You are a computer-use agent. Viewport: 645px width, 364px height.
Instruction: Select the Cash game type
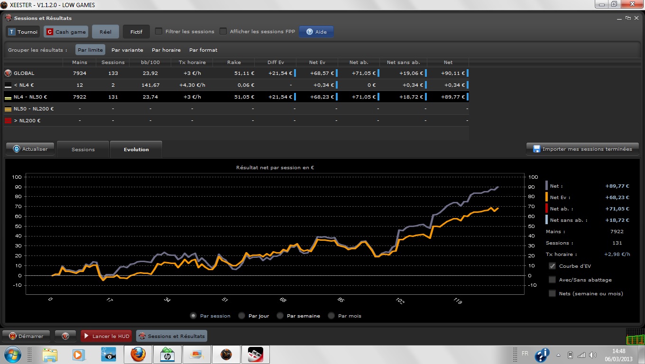point(66,32)
